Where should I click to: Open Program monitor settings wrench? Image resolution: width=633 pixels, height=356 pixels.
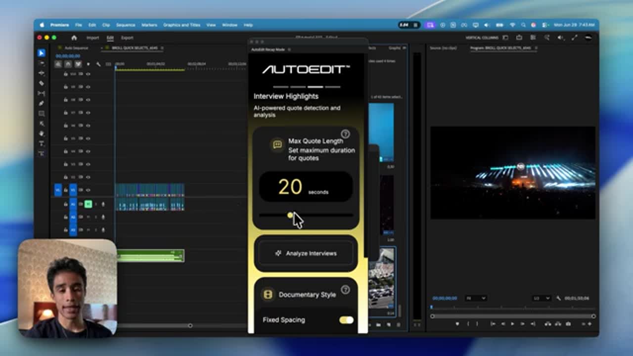[x=559, y=298]
